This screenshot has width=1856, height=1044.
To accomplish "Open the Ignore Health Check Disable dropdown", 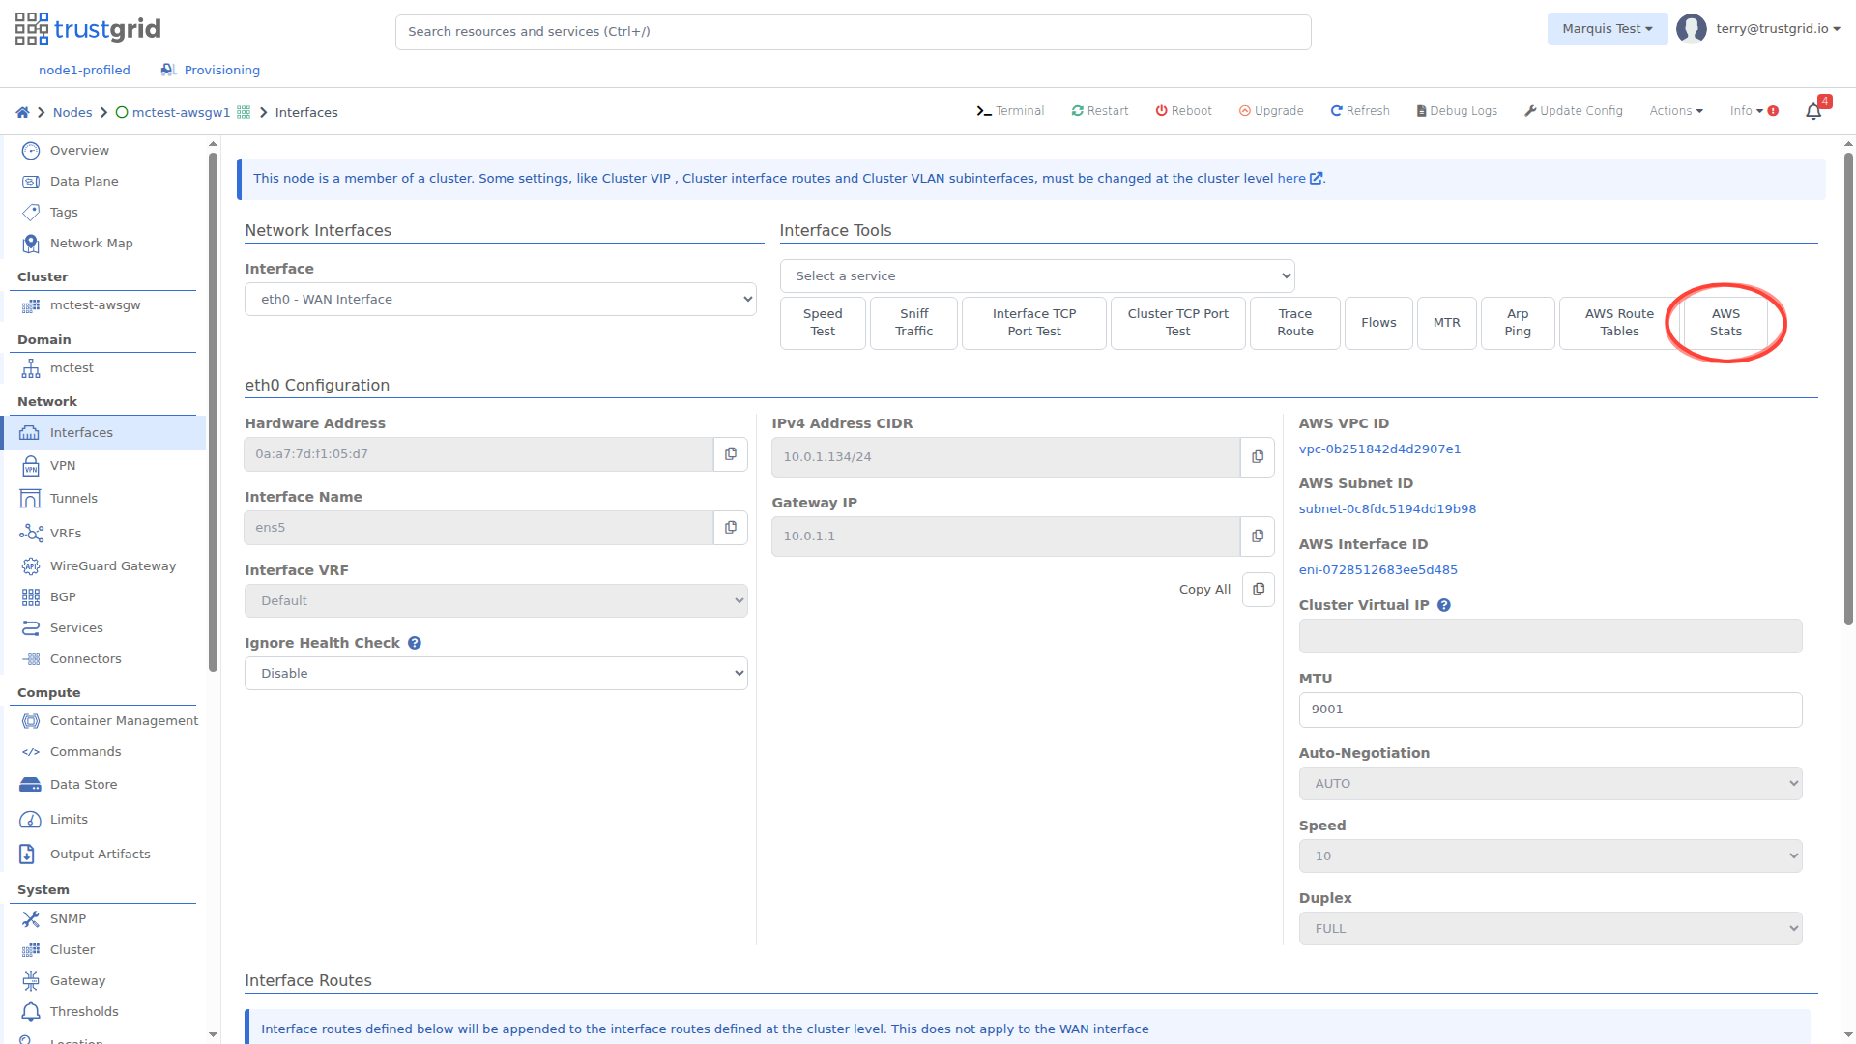I will tap(496, 674).
